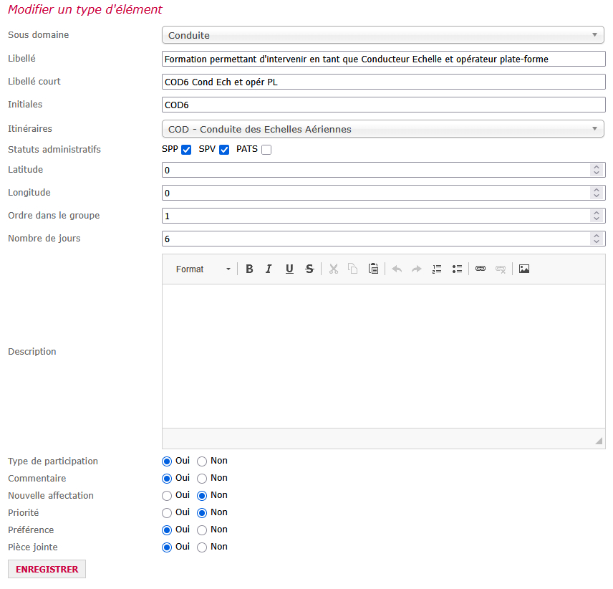Click the copy icon in the toolbar

pos(353,269)
